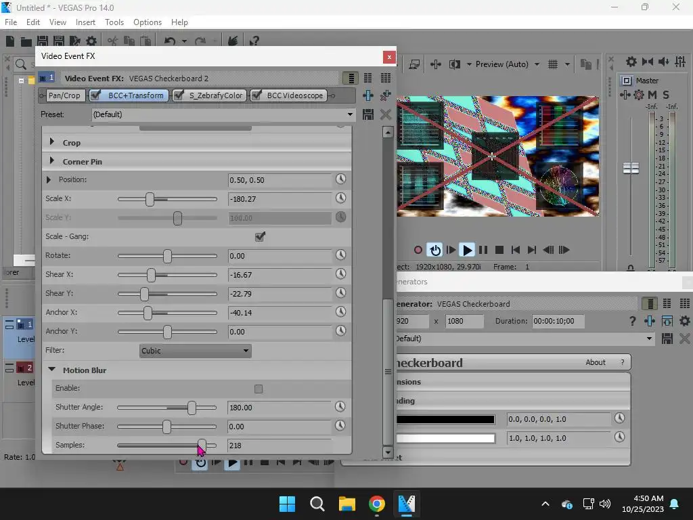Viewport: 693px width, 520px height.
Task: Open the Filter Cubic dropdown
Action: (x=196, y=351)
